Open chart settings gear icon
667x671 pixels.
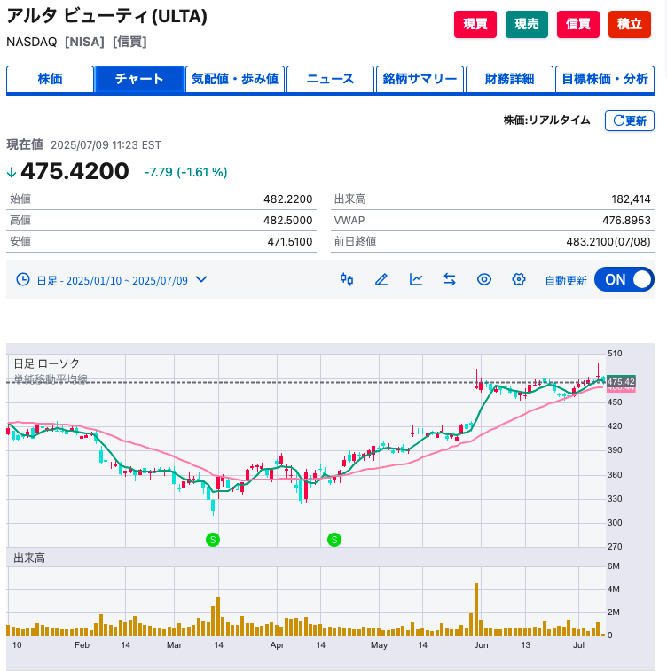519,280
